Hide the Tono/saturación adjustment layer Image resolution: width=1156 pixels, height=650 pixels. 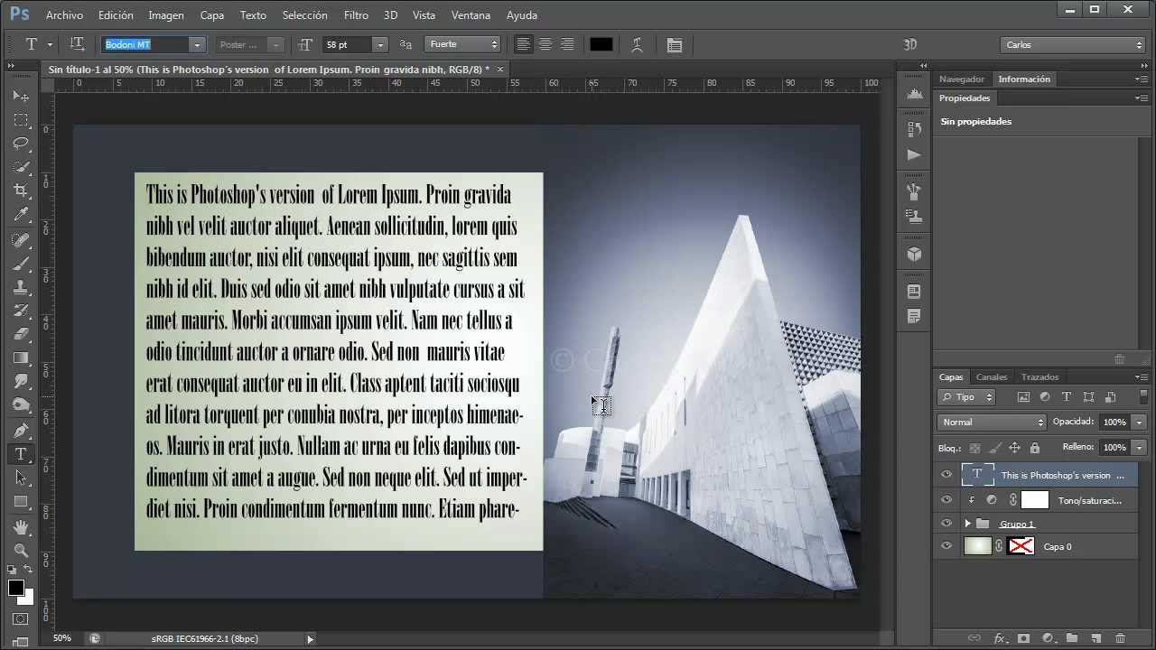pos(946,499)
